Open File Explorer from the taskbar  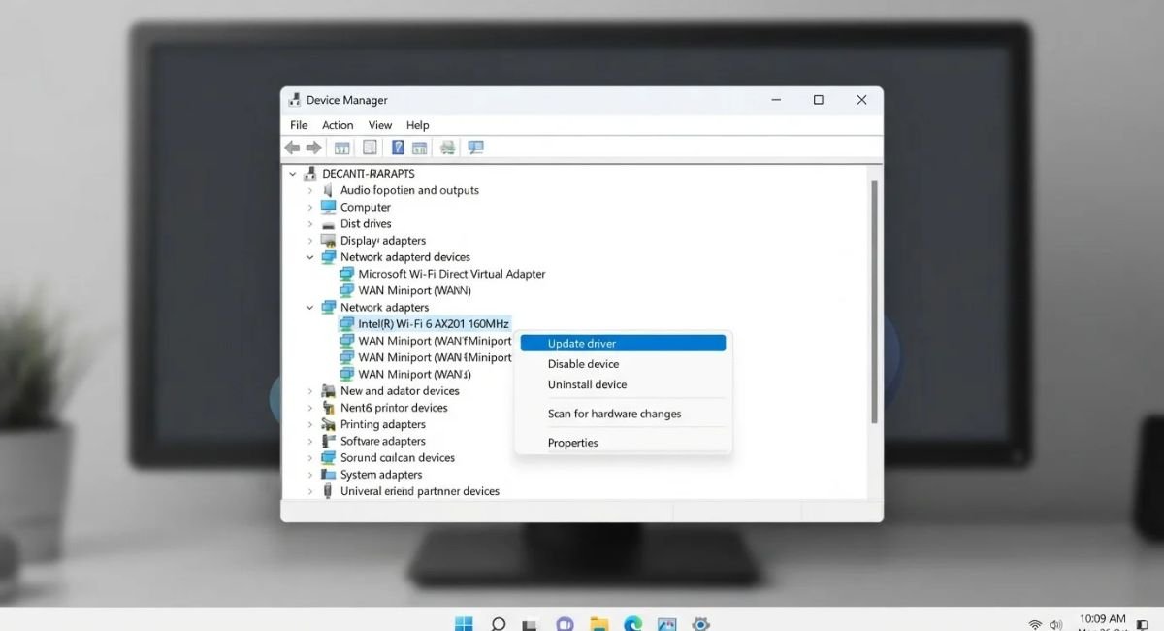click(599, 624)
